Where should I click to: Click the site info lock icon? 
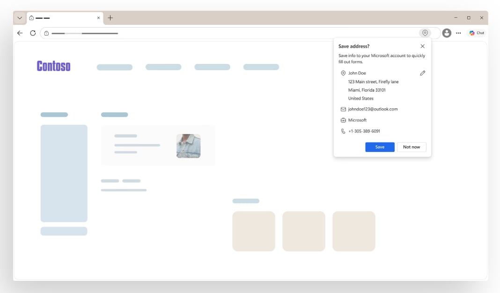(x=46, y=33)
